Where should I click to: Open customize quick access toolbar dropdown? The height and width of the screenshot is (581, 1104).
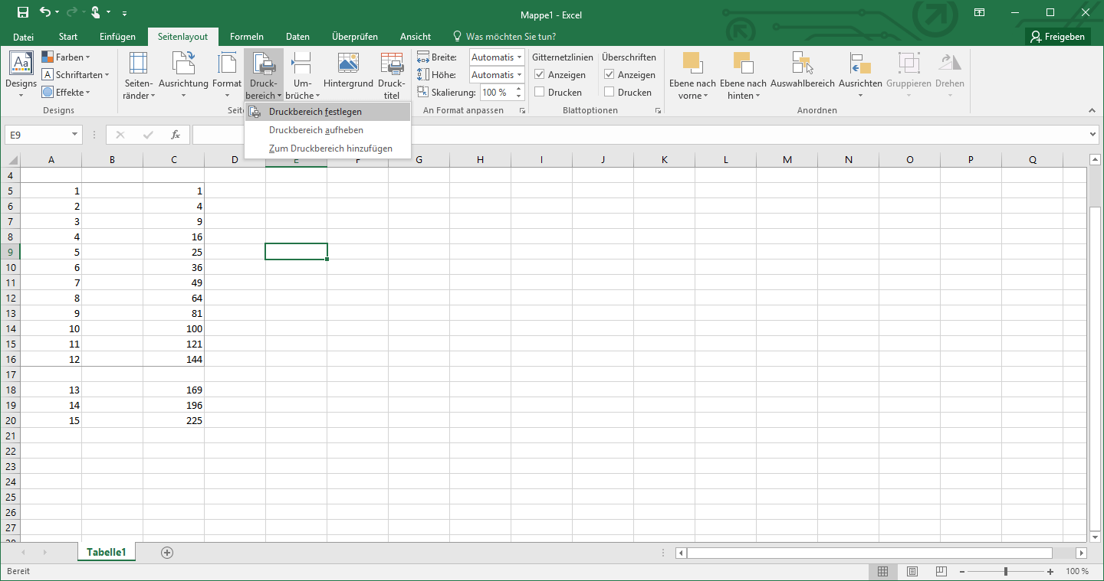[x=124, y=13]
